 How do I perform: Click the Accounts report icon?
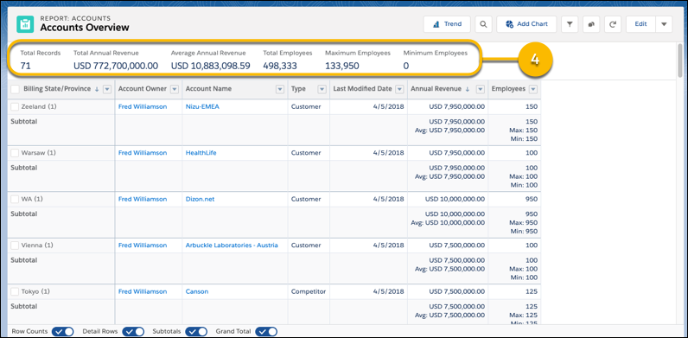pos(25,24)
